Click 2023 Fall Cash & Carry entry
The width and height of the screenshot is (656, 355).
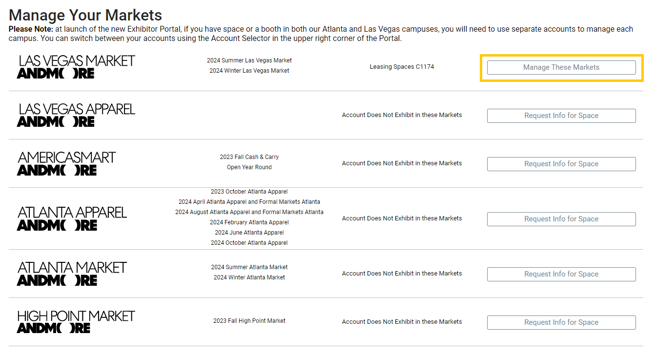[x=249, y=157]
